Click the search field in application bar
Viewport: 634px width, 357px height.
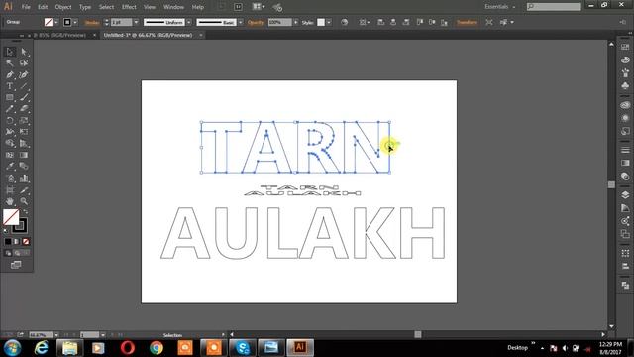pyautogui.click(x=554, y=7)
